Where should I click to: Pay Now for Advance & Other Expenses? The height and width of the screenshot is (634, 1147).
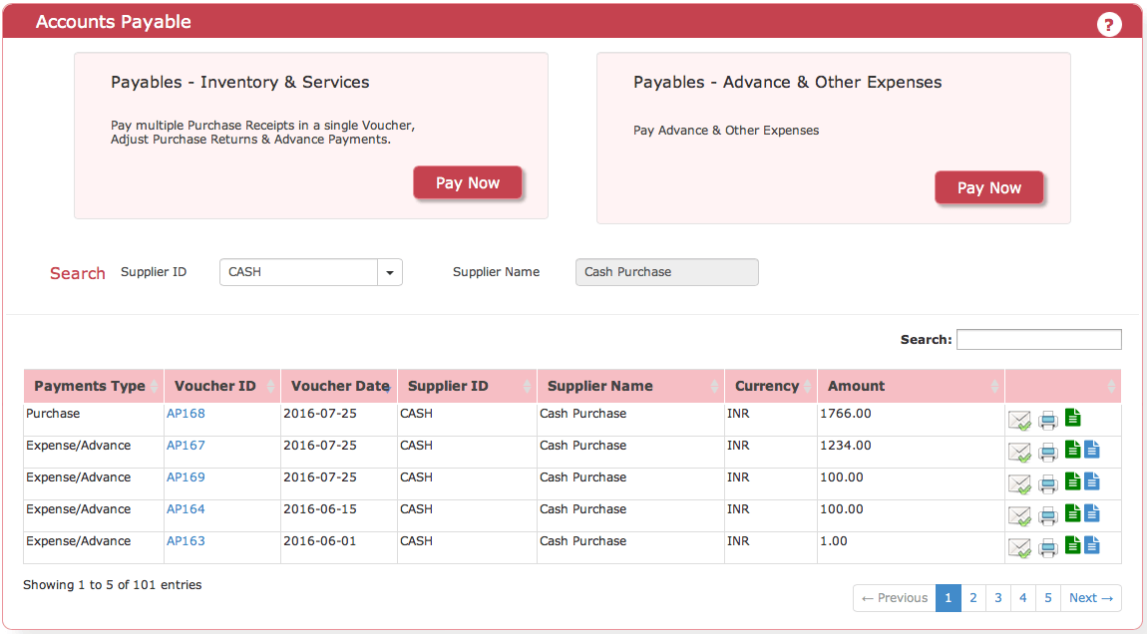pyautogui.click(x=989, y=188)
